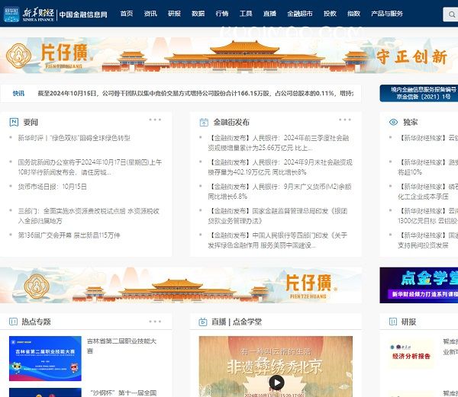Open the 三部门 水资源费改税 article

tap(89, 216)
